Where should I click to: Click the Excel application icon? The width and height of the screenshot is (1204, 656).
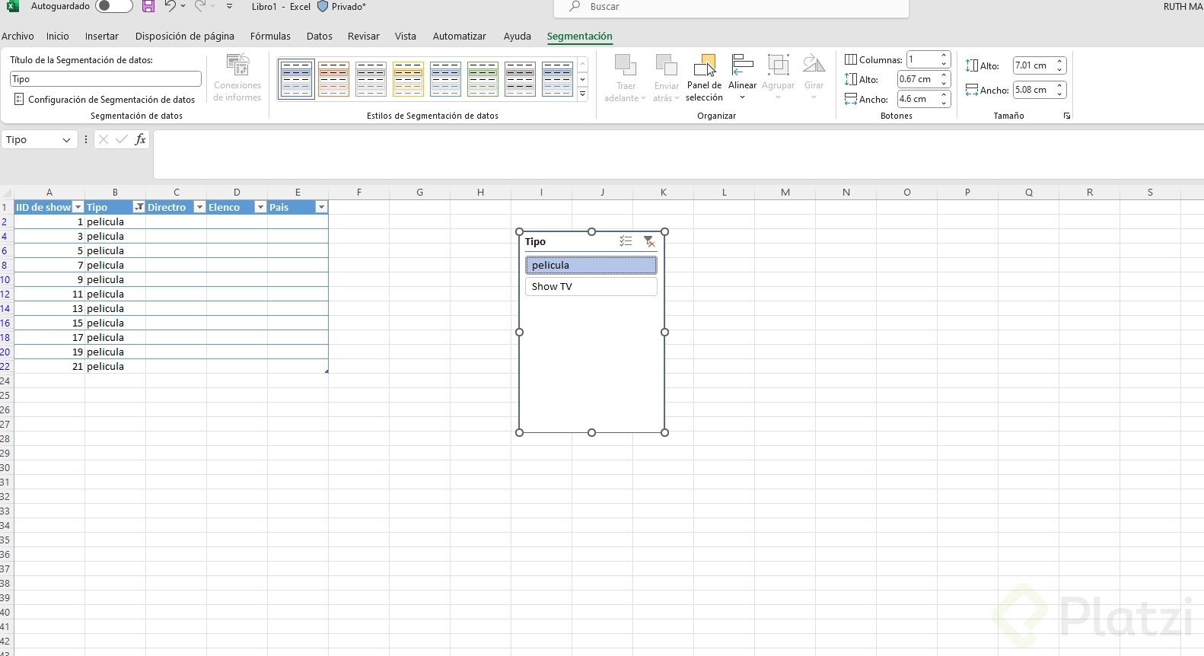(13, 6)
